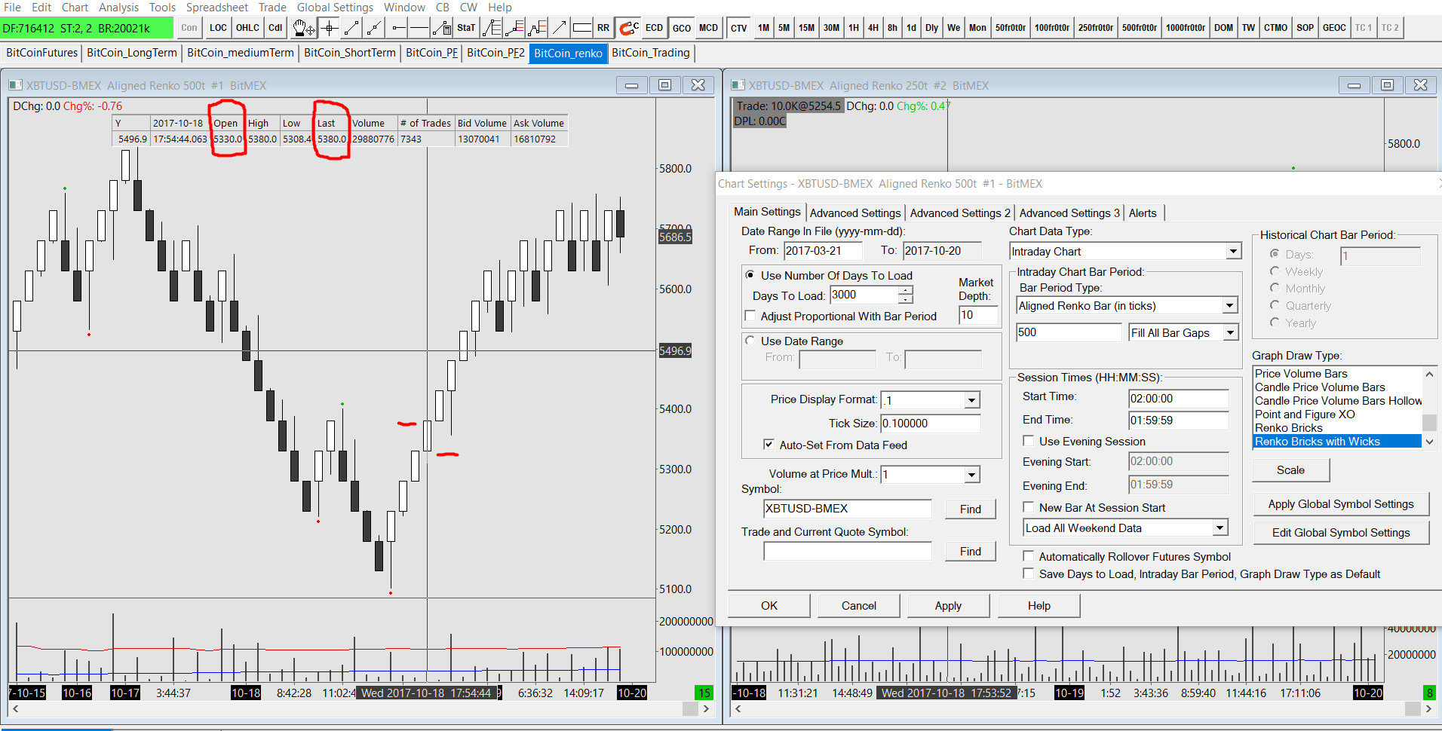The height and width of the screenshot is (731, 1442).
Task: Select the Rectangle drawing tool
Action: [x=581, y=28]
